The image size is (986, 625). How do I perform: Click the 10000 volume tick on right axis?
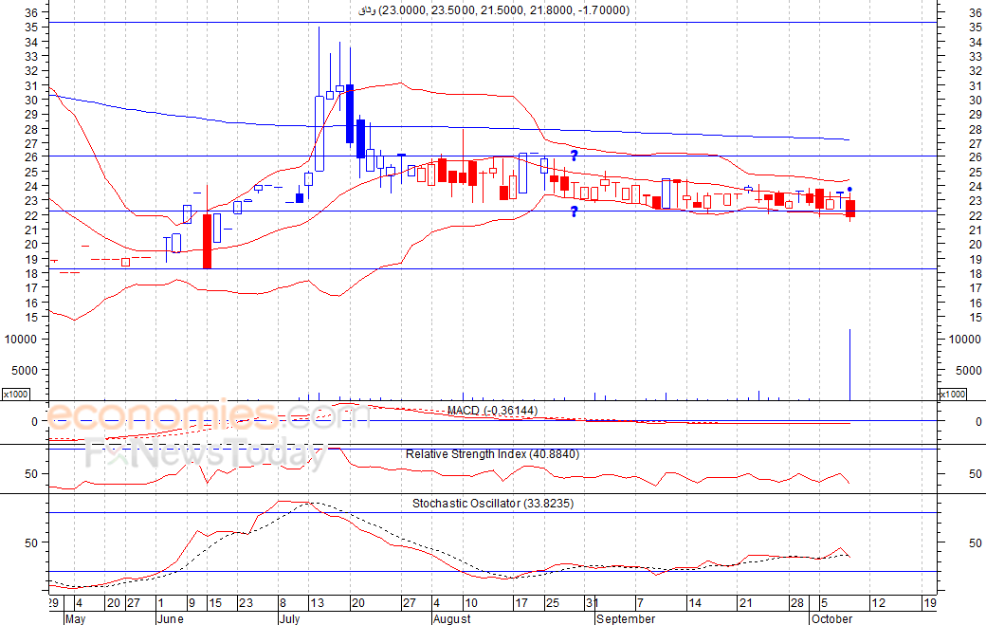[964, 339]
